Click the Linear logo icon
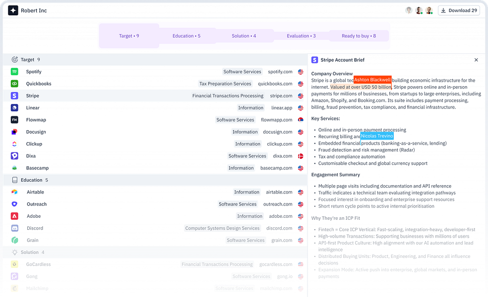Viewport: 488px width, 297px height. click(x=14, y=108)
